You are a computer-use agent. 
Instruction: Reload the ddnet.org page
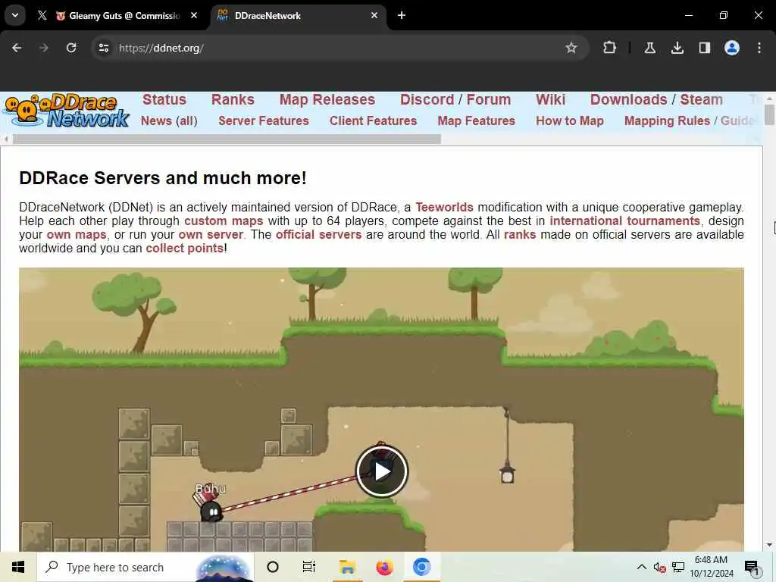pos(71,48)
